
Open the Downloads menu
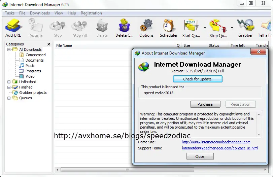[40, 13]
